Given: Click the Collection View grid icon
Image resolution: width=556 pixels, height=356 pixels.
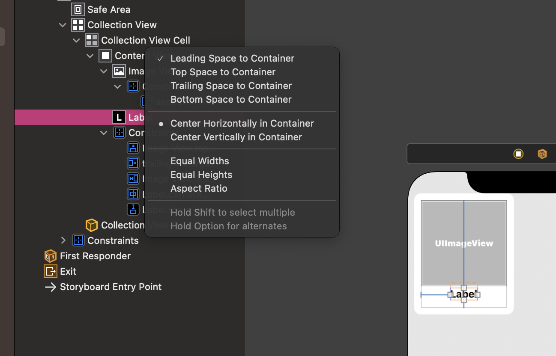Looking at the screenshot, I should 78,25.
